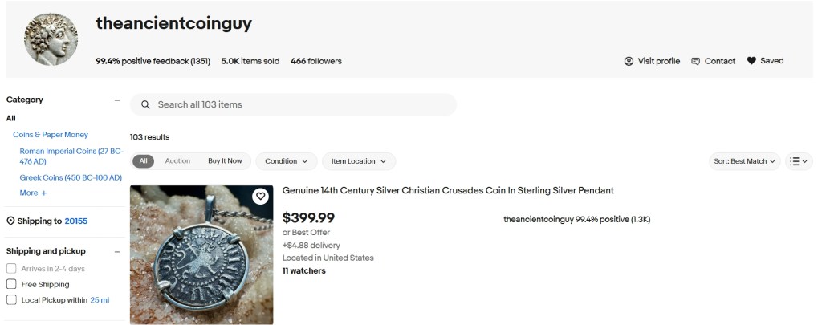Tick the Arrives in 2-4 days checkbox

tap(11, 269)
